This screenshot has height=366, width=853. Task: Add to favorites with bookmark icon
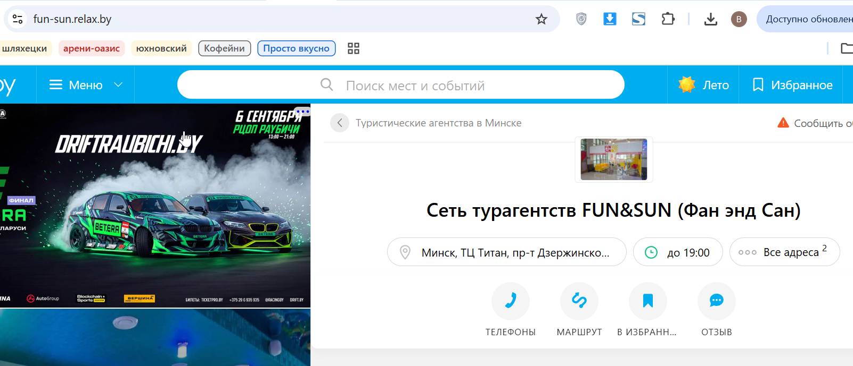648,301
